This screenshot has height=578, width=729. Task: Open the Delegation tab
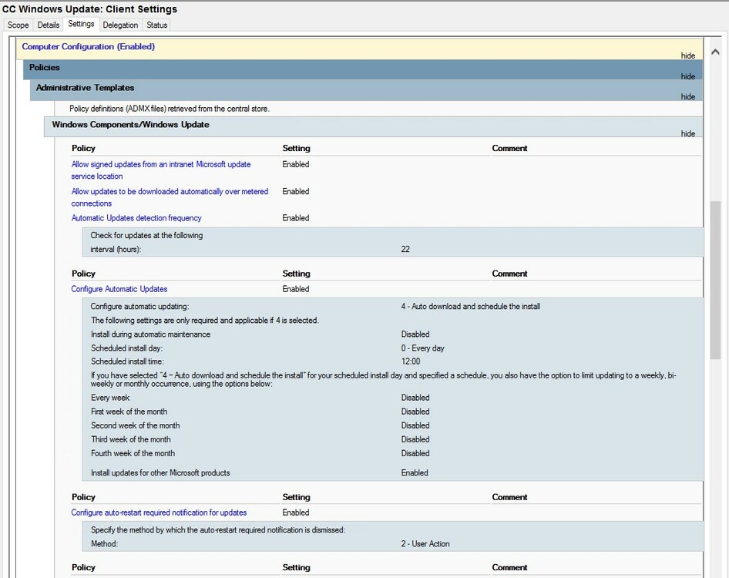[x=120, y=25]
